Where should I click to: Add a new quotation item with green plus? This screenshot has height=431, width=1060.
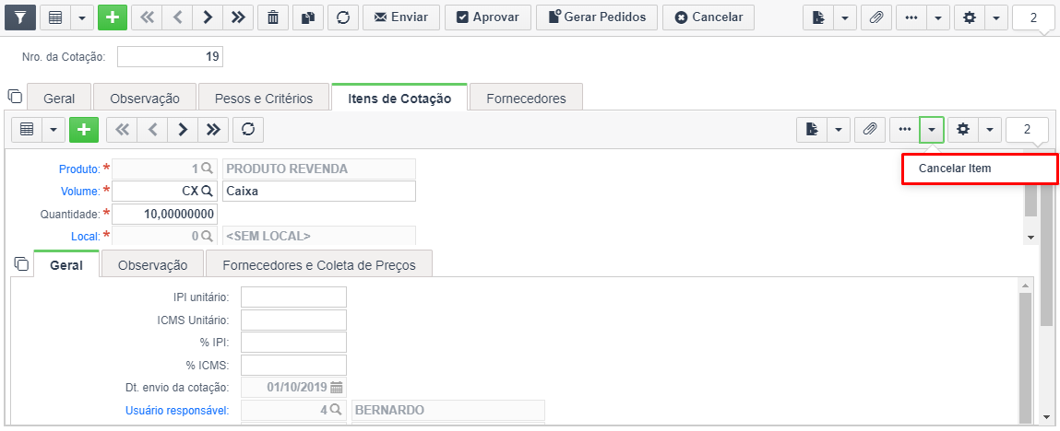84,130
